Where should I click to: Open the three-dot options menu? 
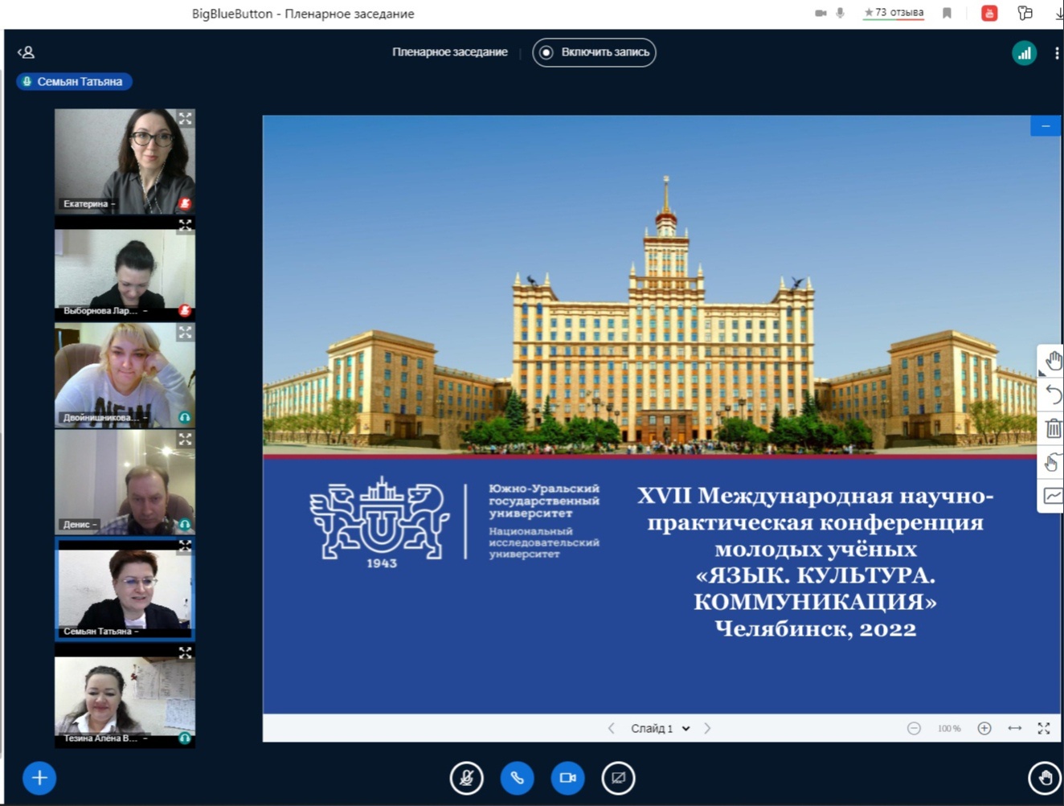[1056, 53]
